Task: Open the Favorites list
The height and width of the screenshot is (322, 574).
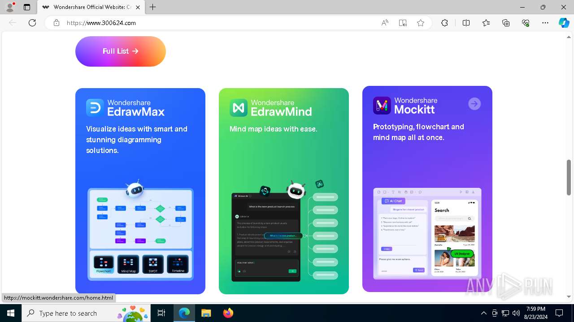Action: [486, 23]
